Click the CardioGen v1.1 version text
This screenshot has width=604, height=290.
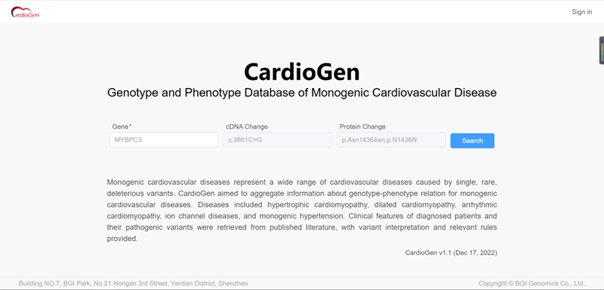451,253
